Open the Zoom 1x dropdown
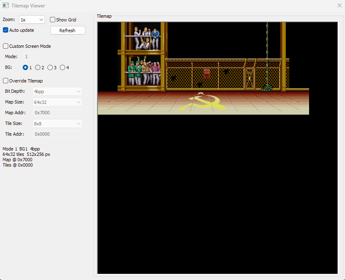 [32, 19]
